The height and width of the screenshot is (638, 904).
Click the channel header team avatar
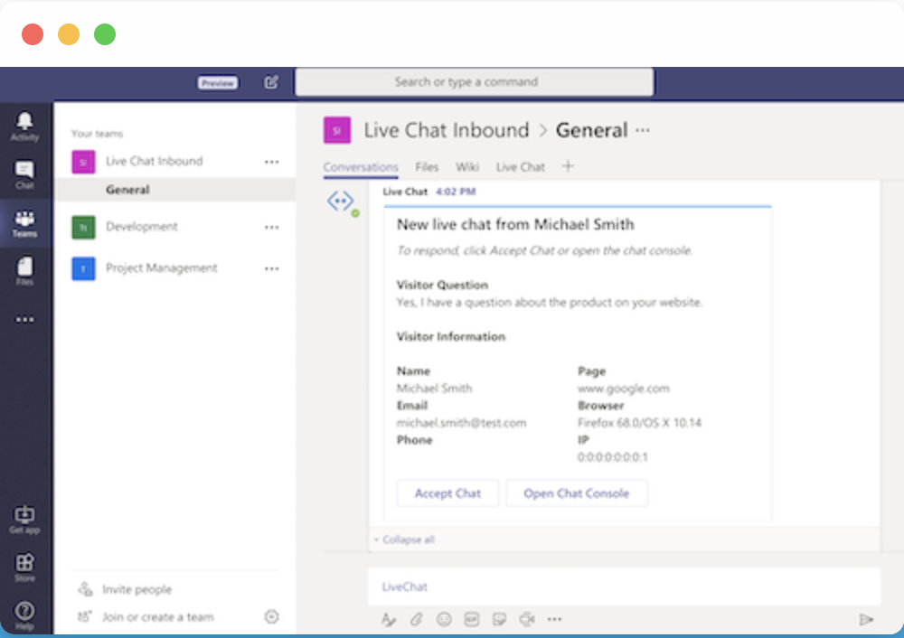(x=337, y=130)
